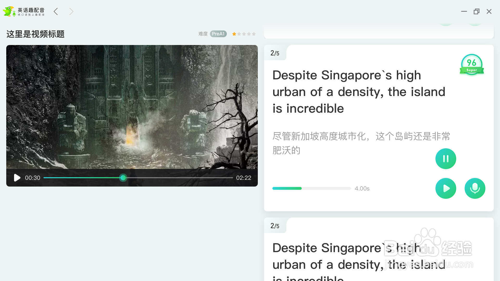The image size is (500, 281).
Task: Click the 2/5 label of the first card
Action: [x=275, y=53]
